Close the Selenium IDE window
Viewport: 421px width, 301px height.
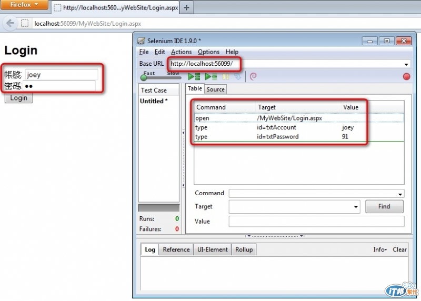pyautogui.click(x=404, y=41)
